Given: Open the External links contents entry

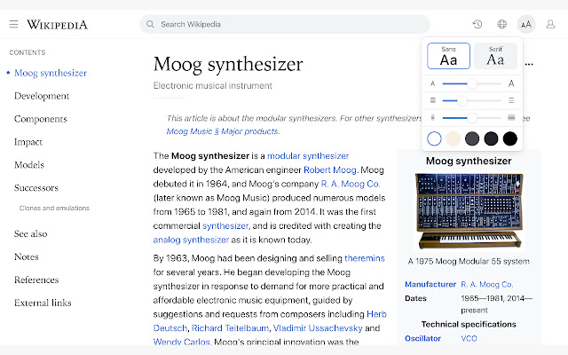Looking at the screenshot, I should [x=43, y=303].
